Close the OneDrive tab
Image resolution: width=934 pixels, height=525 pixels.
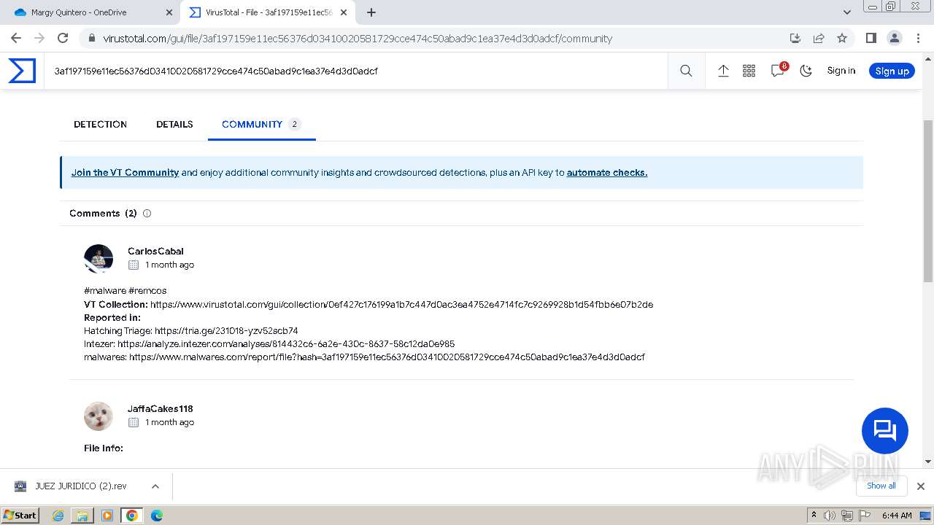169,12
